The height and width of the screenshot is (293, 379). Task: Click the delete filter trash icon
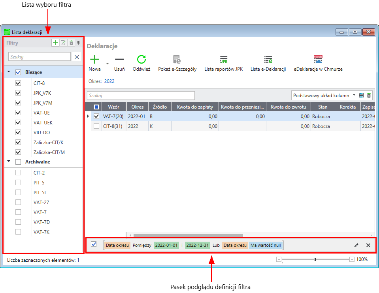[71, 43]
